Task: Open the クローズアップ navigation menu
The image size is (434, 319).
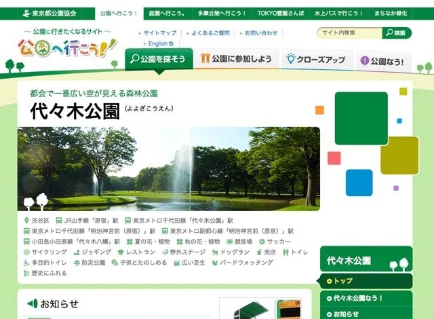Action: click(317, 59)
